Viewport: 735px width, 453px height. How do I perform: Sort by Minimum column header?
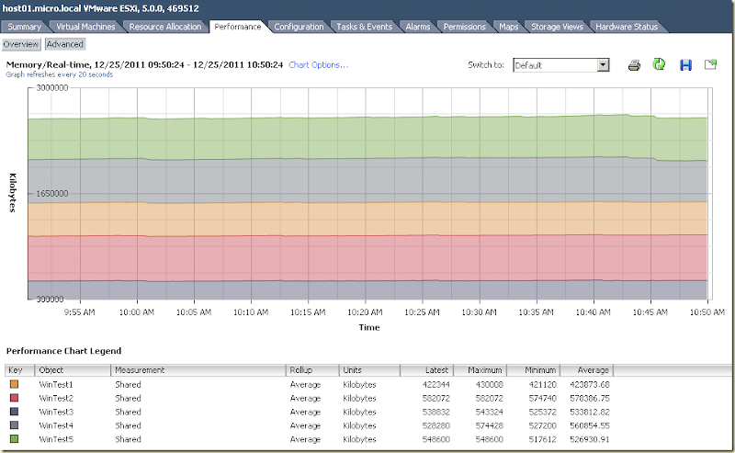click(x=534, y=370)
